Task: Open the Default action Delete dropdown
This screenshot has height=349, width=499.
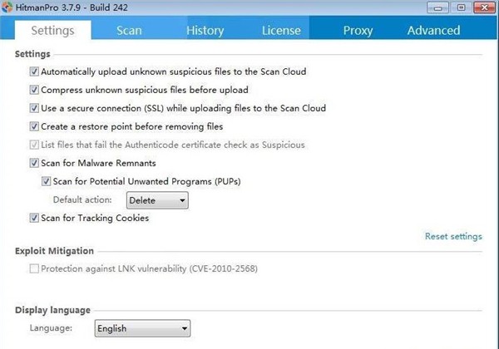Action: pos(157,200)
